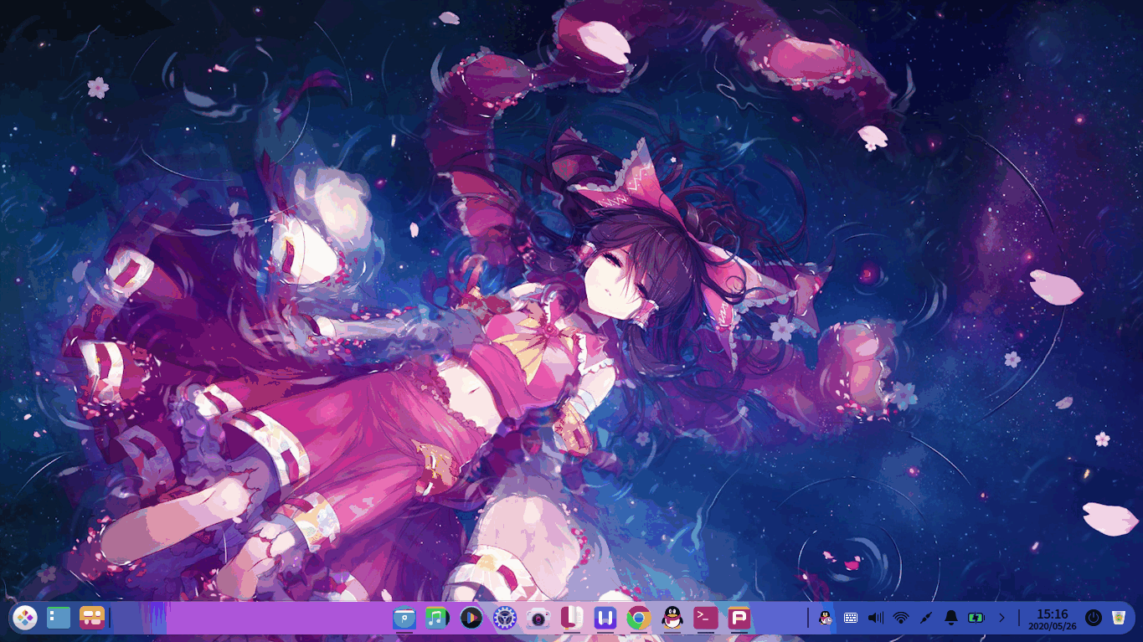Click the power shutdown button
The width and height of the screenshot is (1143, 642).
(x=1093, y=618)
